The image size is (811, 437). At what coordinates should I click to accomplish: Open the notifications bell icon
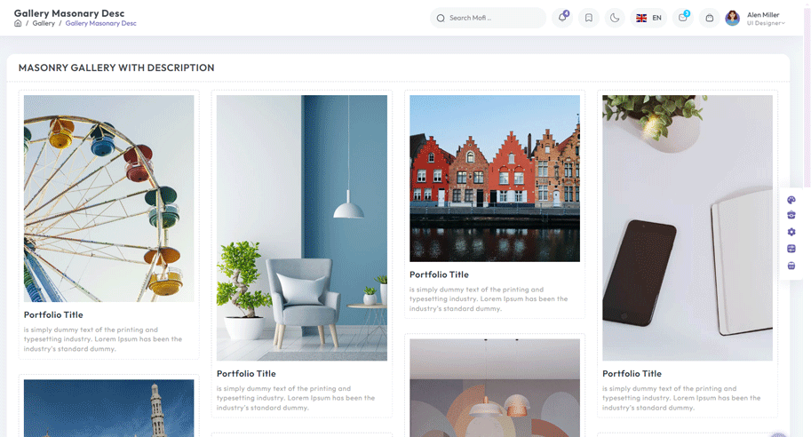point(562,18)
